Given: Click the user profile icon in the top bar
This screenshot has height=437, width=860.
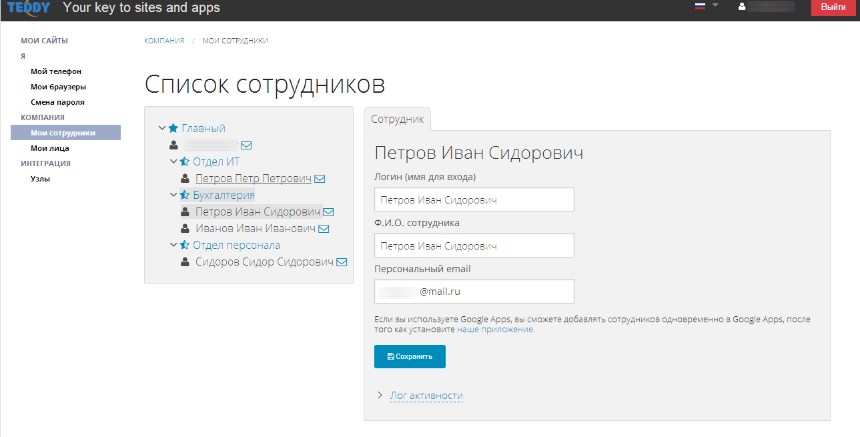Looking at the screenshot, I should coord(741,7).
